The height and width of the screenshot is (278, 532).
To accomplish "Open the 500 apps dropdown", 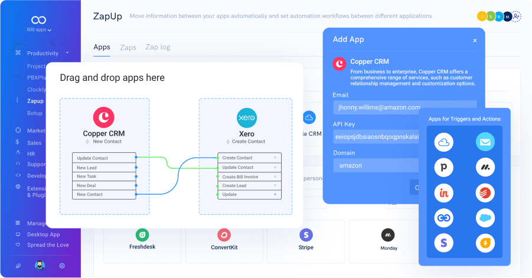I will coord(39,30).
